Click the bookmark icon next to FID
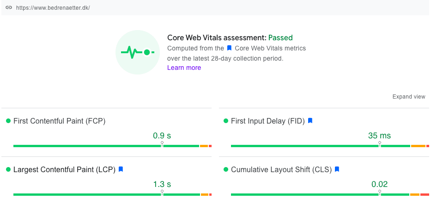This screenshot has width=431, height=205. coord(310,121)
